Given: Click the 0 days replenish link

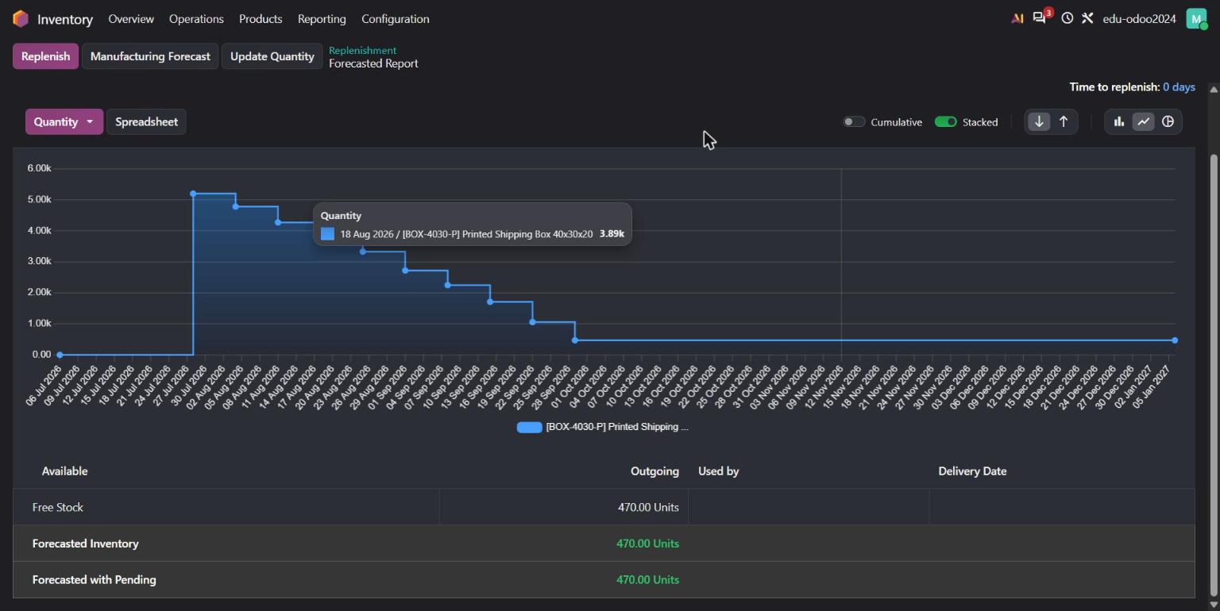Looking at the screenshot, I should [x=1179, y=86].
